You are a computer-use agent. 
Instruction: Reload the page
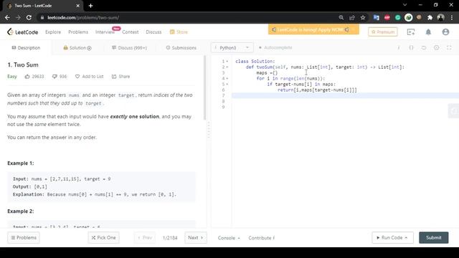29,17
